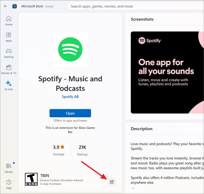Click the 'In-App Purchases' rating descriptor
The image size is (204, 194).
(x=50, y=184)
